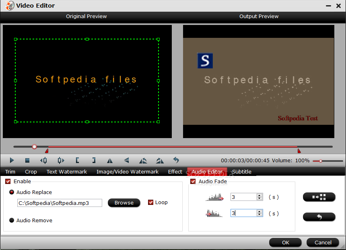346x250 pixels.
Task: Click the bottom-center crop handle
Action: tap(87, 122)
